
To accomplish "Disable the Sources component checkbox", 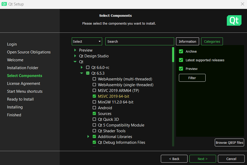I will (x=94, y=114).
